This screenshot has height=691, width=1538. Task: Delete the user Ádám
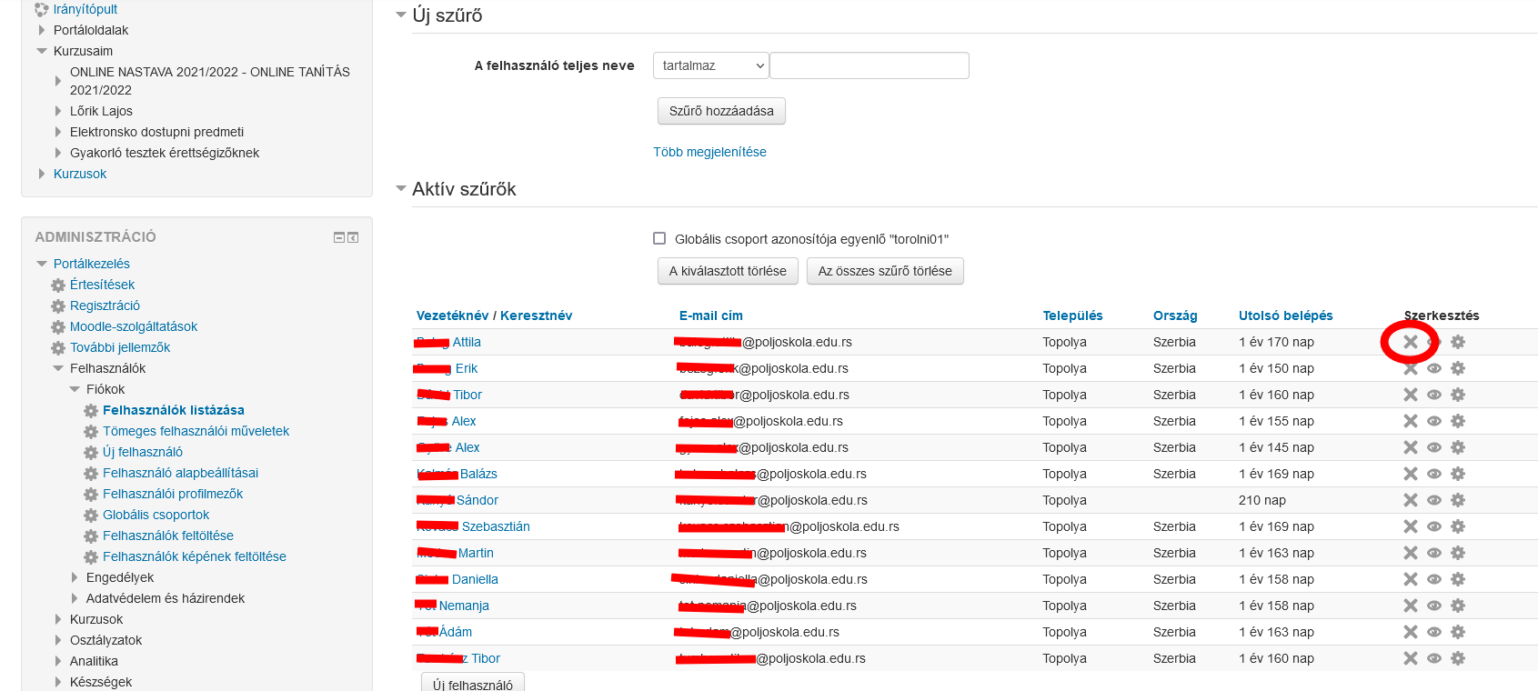1410,632
